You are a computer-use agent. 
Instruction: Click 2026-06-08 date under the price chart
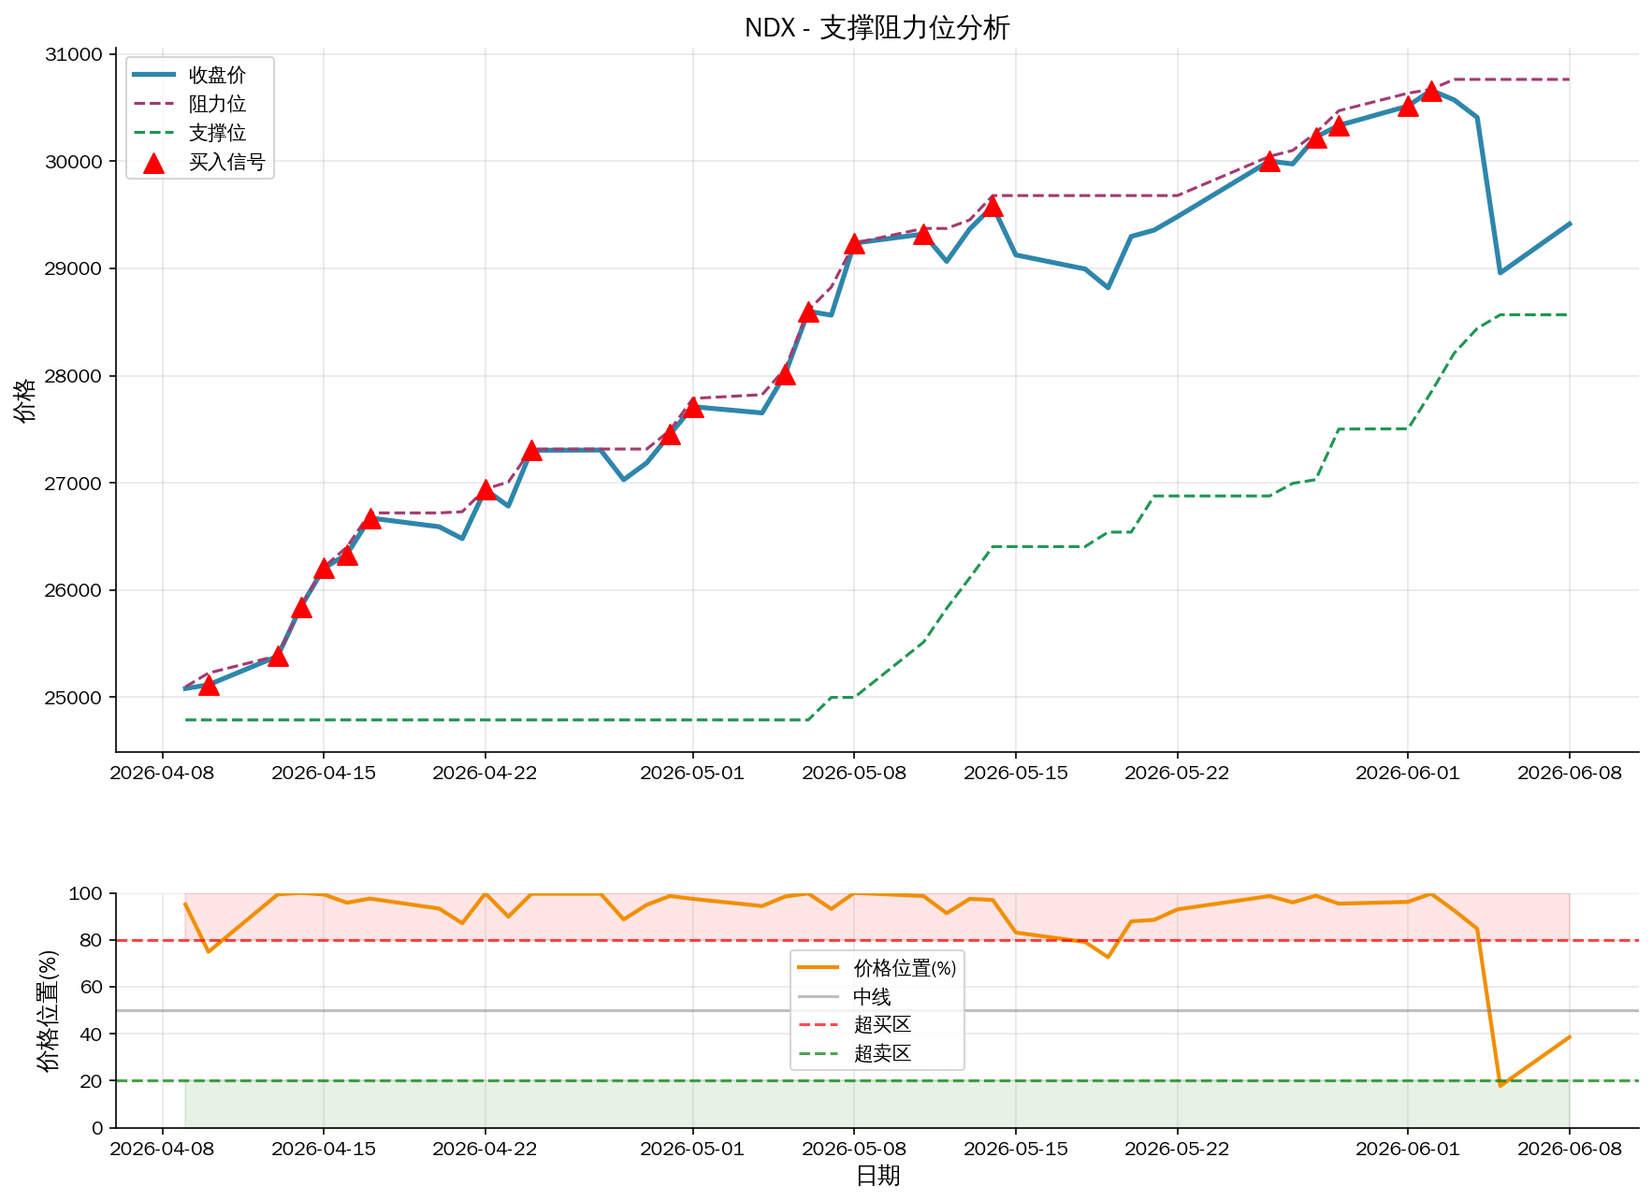[x=1570, y=773]
